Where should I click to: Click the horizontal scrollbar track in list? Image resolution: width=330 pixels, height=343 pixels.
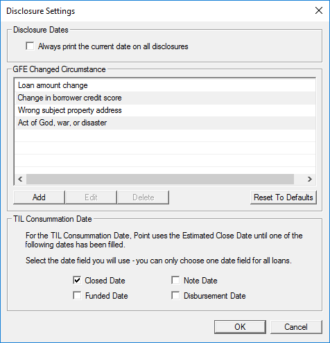[x=160, y=179]
